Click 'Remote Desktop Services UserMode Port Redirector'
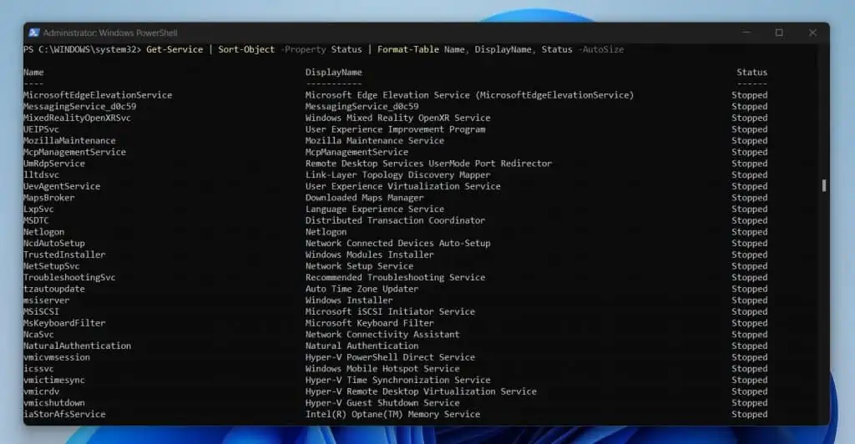 (x=428, y=164)
